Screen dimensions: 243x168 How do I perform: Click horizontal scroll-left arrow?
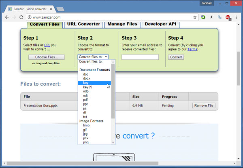[x=4, y=163]
